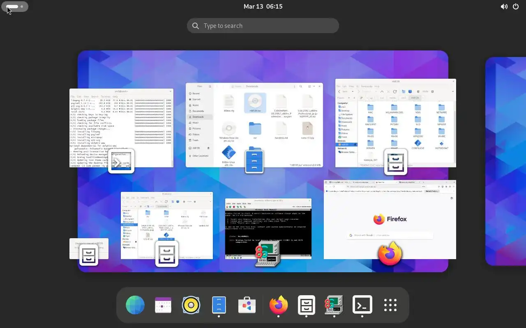Open the Bookmarks menu in the rtl8139 window
Image resolution: width=526 pixels, height=328 pixels.
pos(366,87)
